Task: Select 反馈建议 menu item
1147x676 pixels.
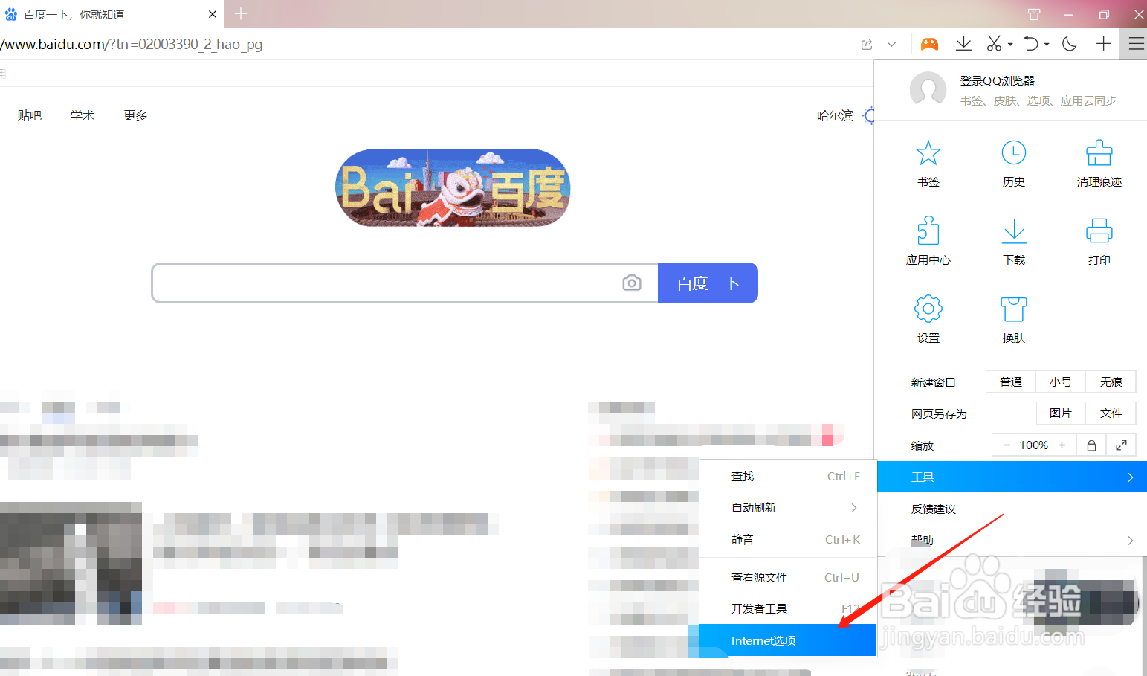Action: click(x=1012, y=509)
